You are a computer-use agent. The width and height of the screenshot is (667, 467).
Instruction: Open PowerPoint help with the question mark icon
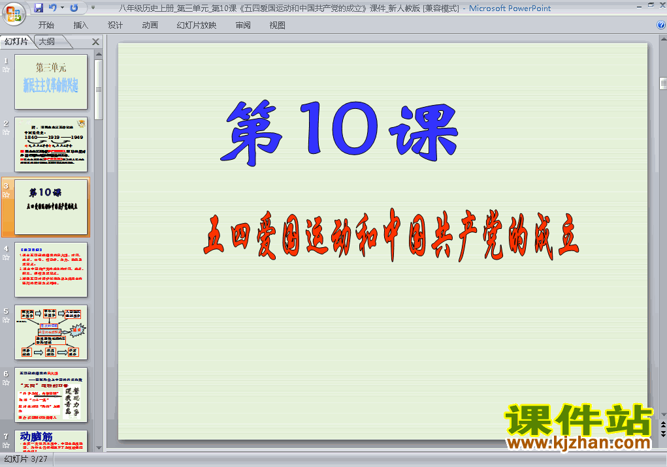(661, 25)
